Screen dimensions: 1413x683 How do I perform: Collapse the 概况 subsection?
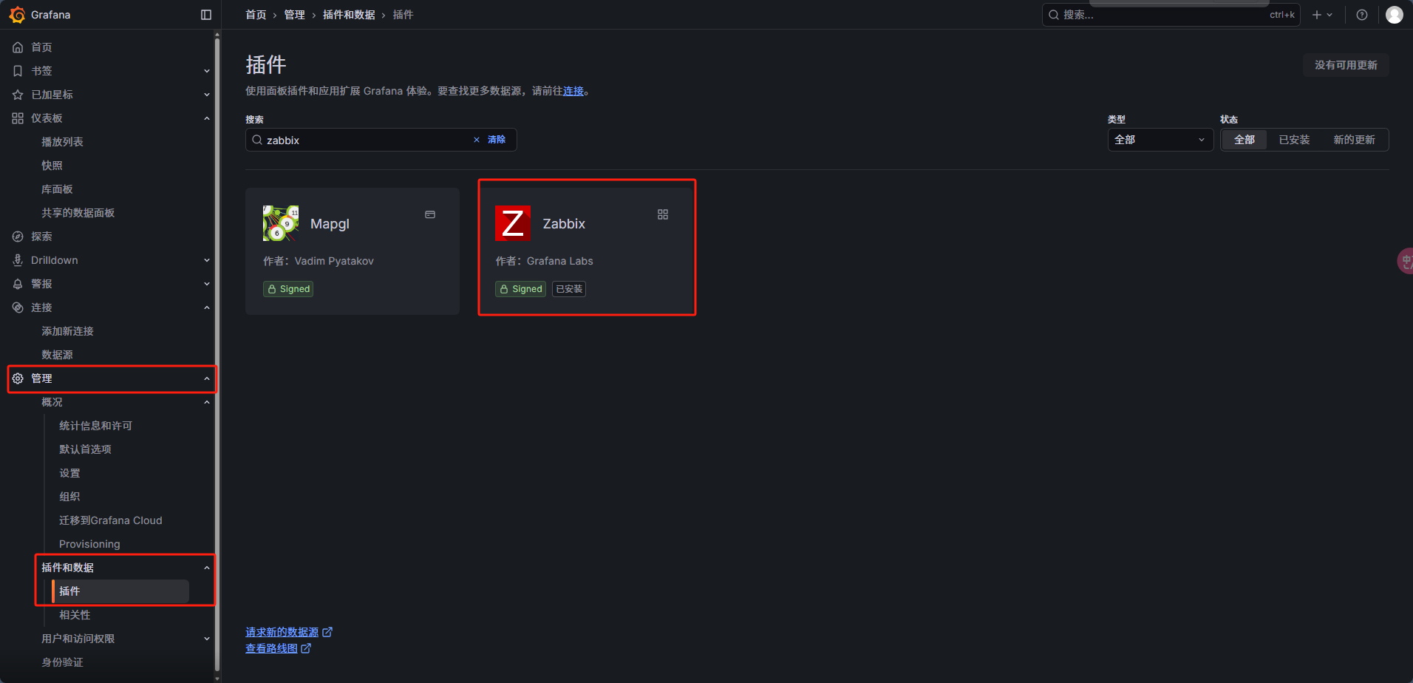pos(207,402)
